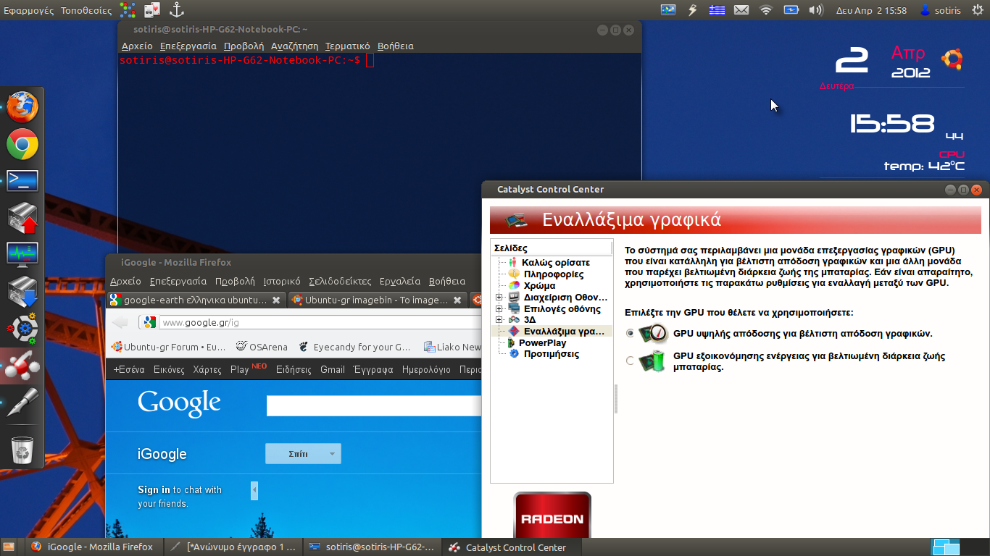Expand the Διαχείριση Οθον... tree node
This screenshot has width=990, height=556.
coord(499,298)
